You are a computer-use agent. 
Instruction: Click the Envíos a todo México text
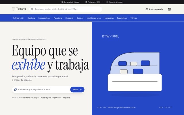tap(71, 2)
